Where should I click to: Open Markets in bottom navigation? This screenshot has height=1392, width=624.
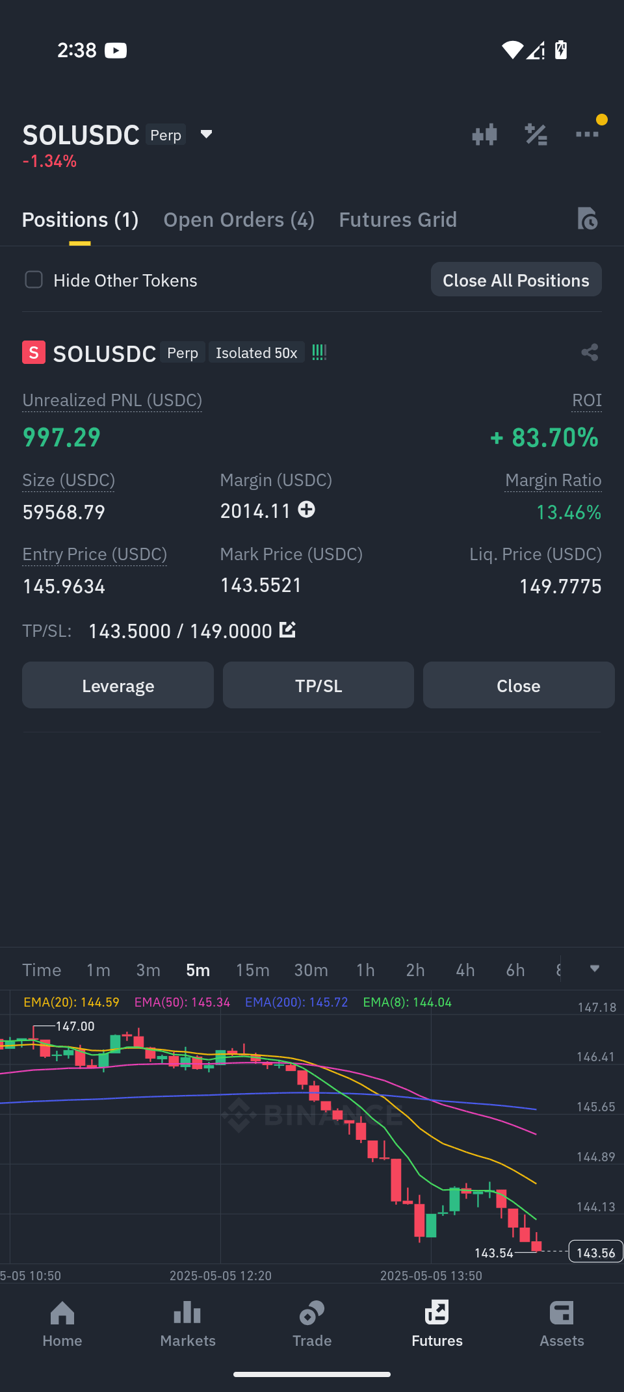point(187,1324)
